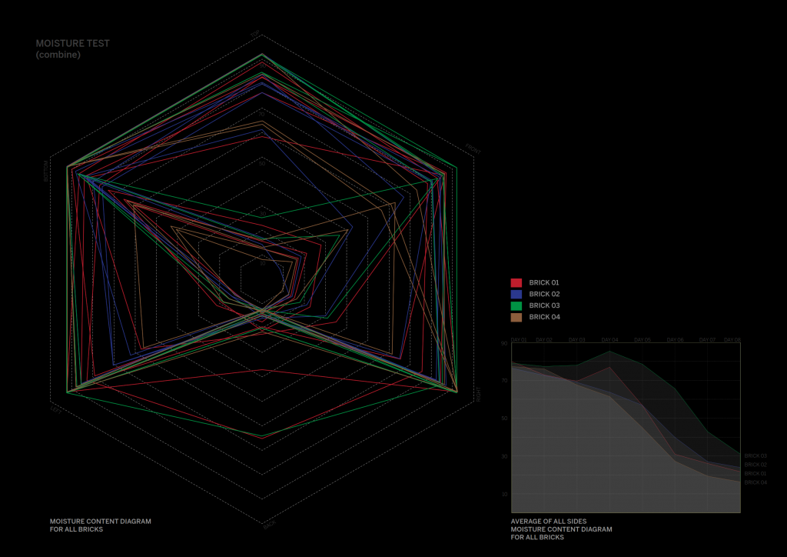Click the blue BRICK 02 legend swatch

click(516, 294)
